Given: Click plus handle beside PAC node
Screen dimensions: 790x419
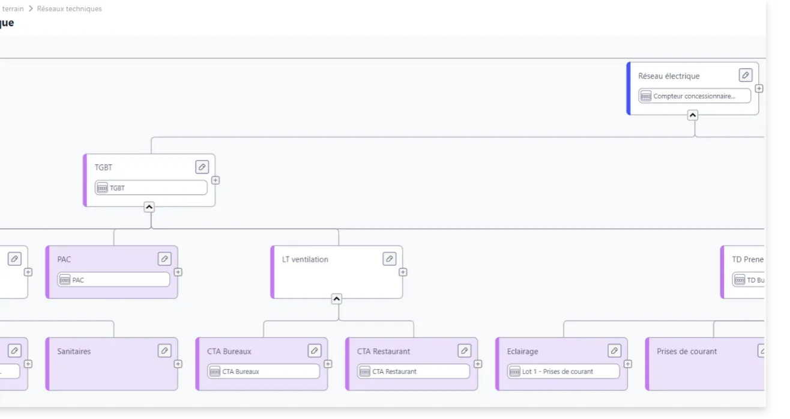Looking at the screenshot, I should point(178,272).
